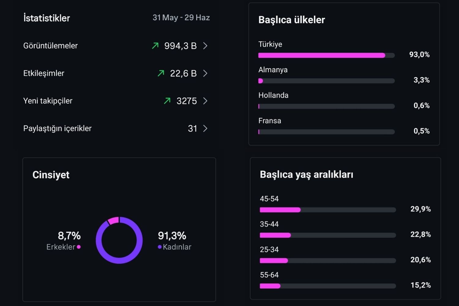Open the Görüntülemeler statistics row

[116, 46]
